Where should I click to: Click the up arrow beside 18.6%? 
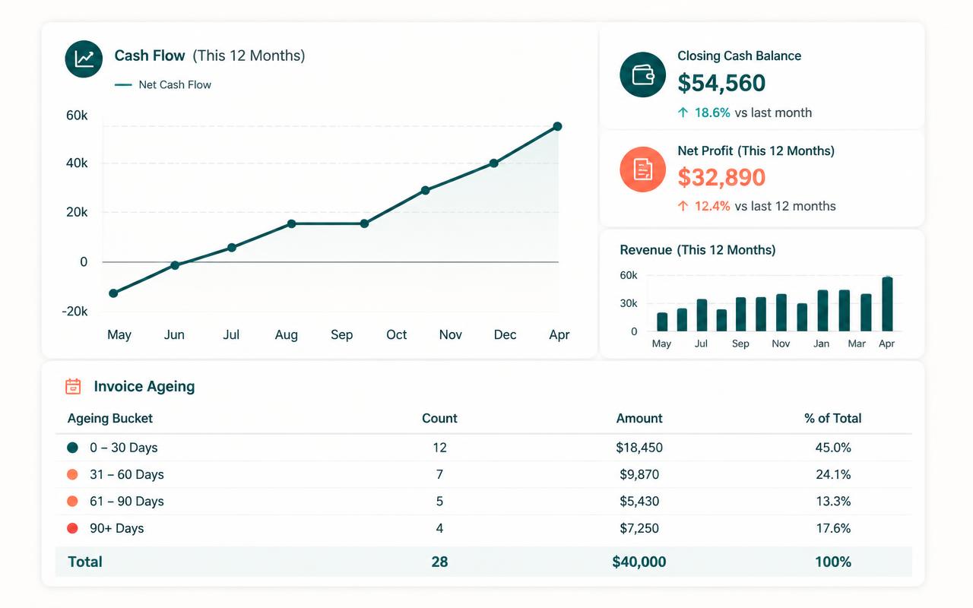[x=683, y=112]
